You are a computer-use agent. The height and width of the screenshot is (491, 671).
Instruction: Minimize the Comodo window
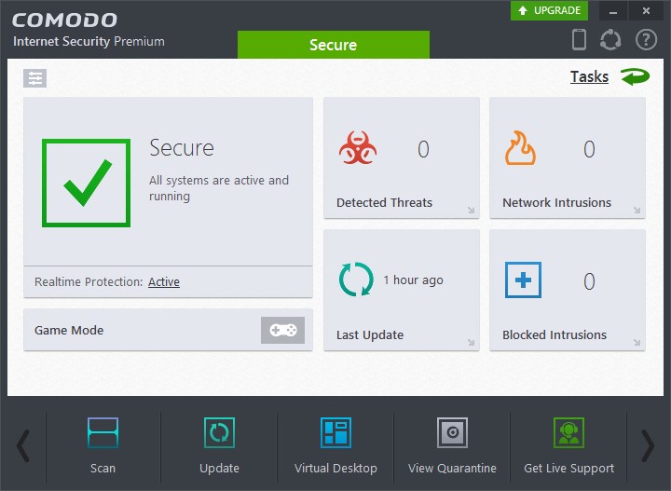click(x=613, y=10)
